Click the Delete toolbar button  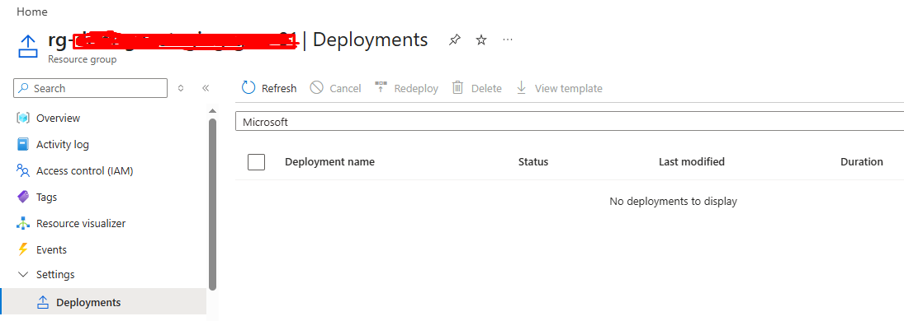(477, 88)
